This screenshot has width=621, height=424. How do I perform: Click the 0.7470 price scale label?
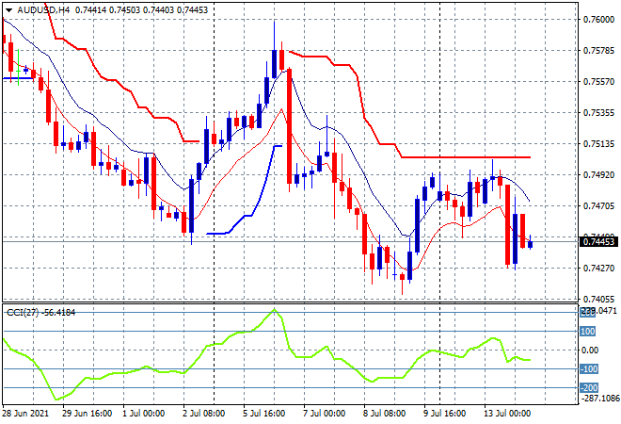pos(594,206)
